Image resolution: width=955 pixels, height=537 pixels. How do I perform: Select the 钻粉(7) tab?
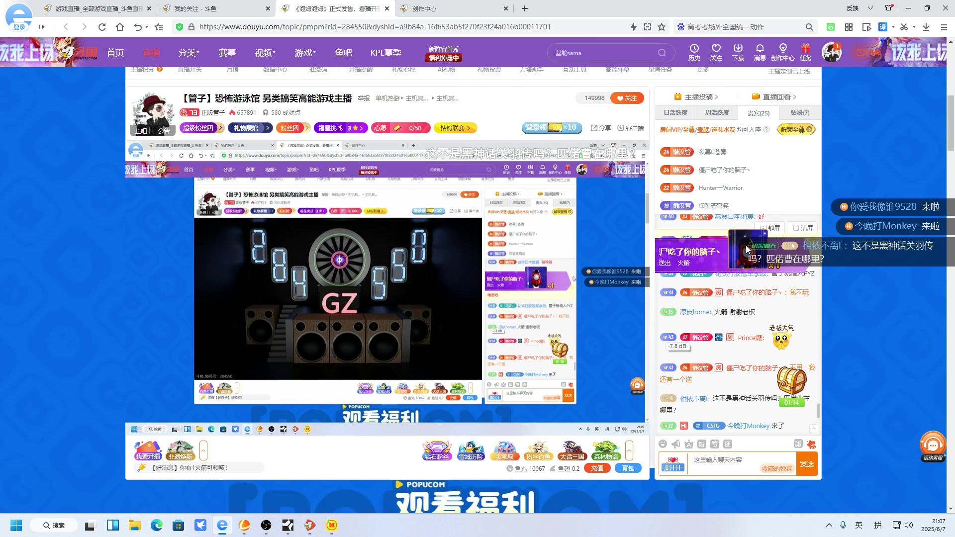[x=800, y=113]
